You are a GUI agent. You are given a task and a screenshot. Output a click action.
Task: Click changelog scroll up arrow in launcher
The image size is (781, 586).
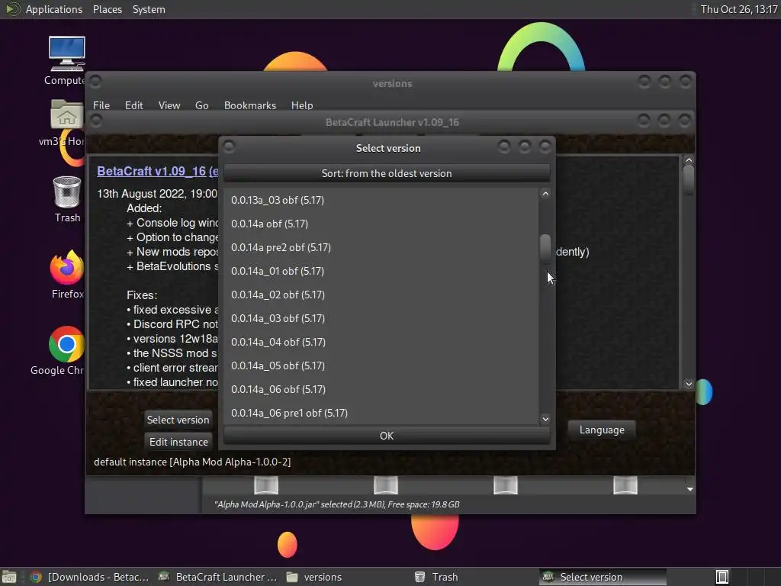click(x=689, y=160)
